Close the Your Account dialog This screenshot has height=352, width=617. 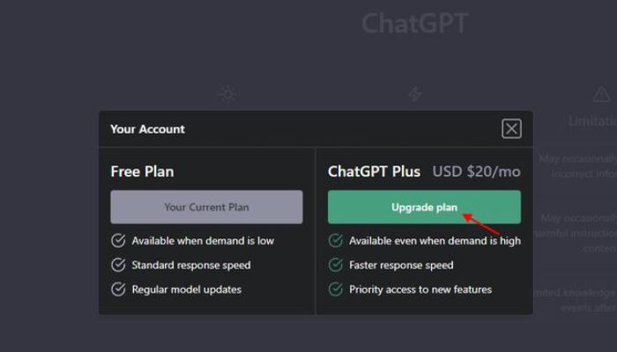coord(511,129)
